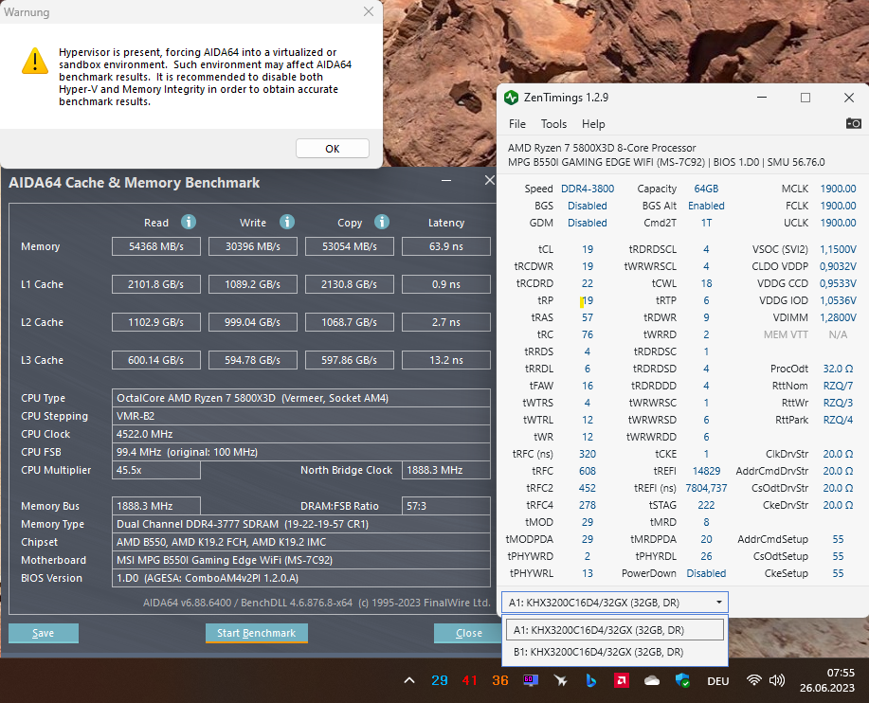Click Memory Type DDR4-3777 SDRAM field
The image size is (869, 703).
coord(301,524)
